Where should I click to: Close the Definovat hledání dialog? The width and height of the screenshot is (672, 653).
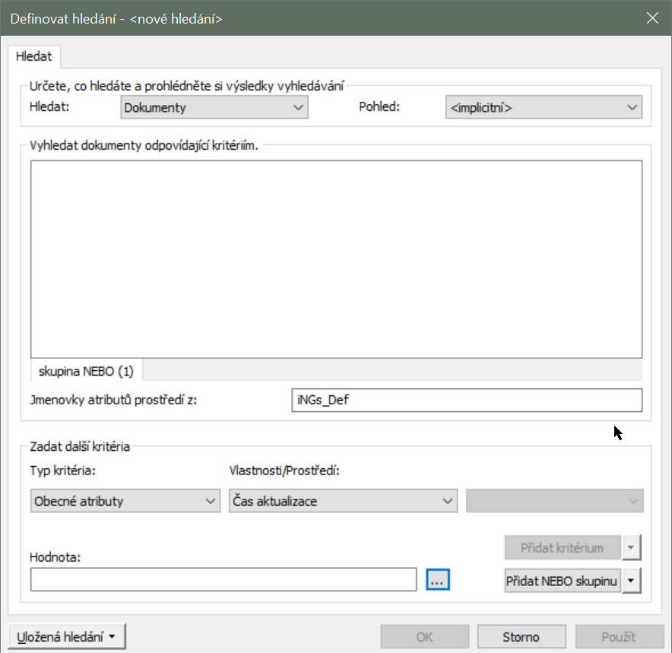[x=651, y=18]
